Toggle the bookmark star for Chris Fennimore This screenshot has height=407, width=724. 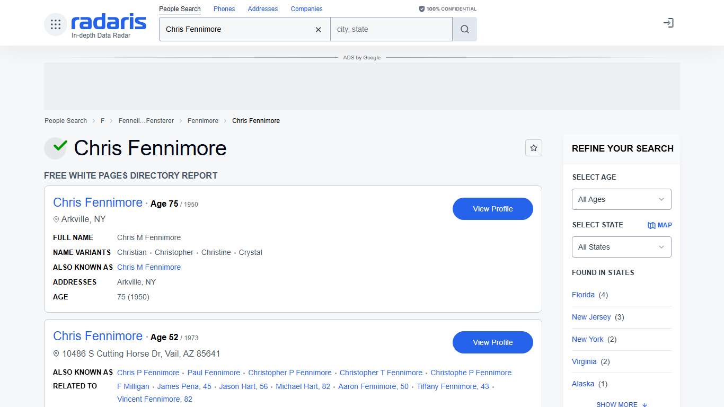coord(534,148)
